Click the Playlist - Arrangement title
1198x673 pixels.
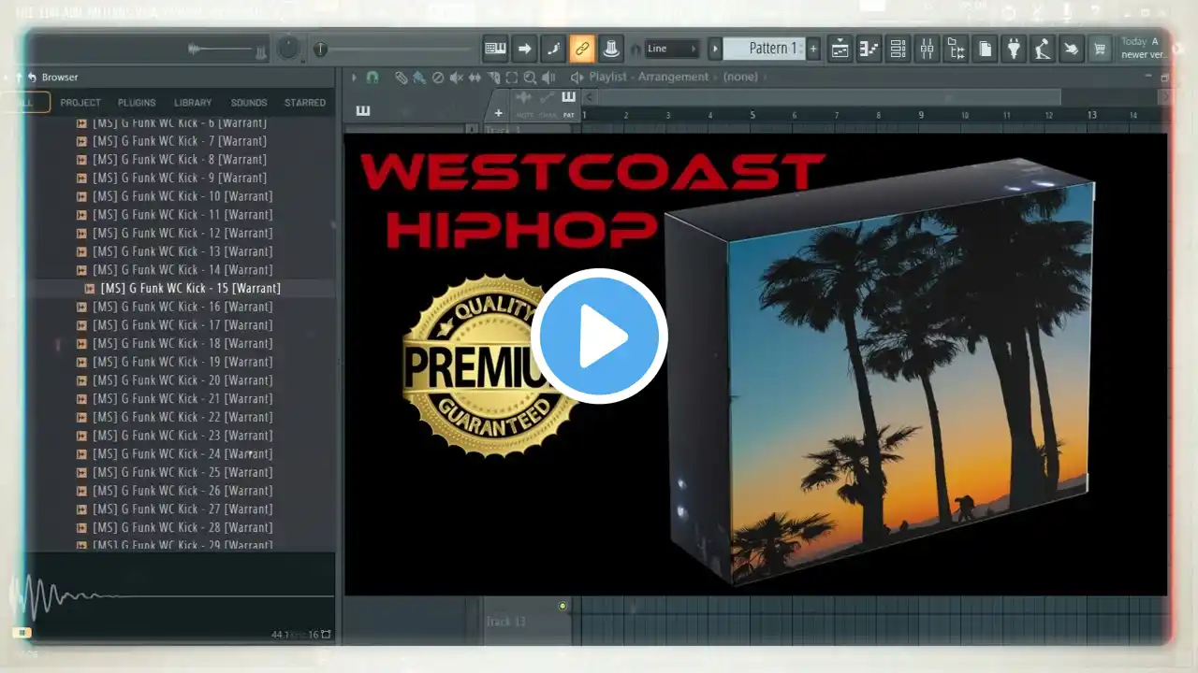point(649,77)
